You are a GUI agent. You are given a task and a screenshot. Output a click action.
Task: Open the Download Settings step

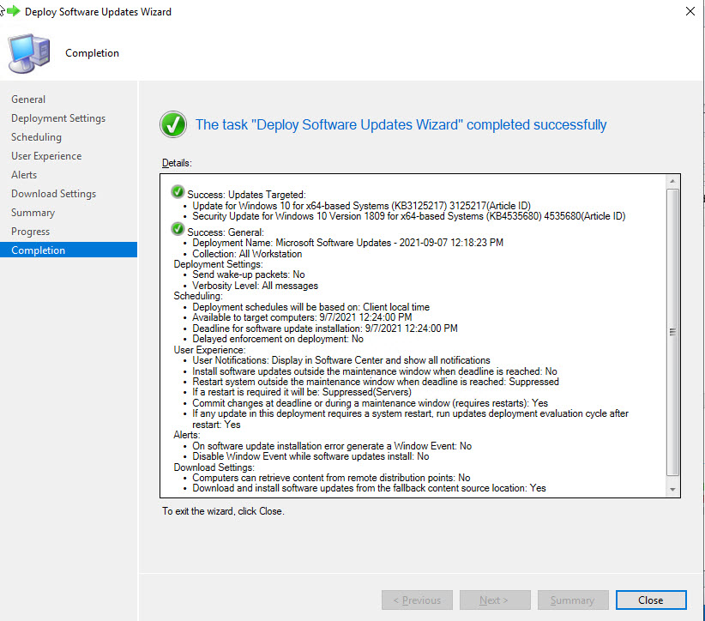click(x=53, y=194)
